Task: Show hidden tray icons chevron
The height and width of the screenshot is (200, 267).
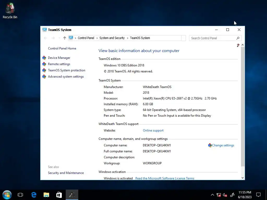Action: click(x=212, y=195)
